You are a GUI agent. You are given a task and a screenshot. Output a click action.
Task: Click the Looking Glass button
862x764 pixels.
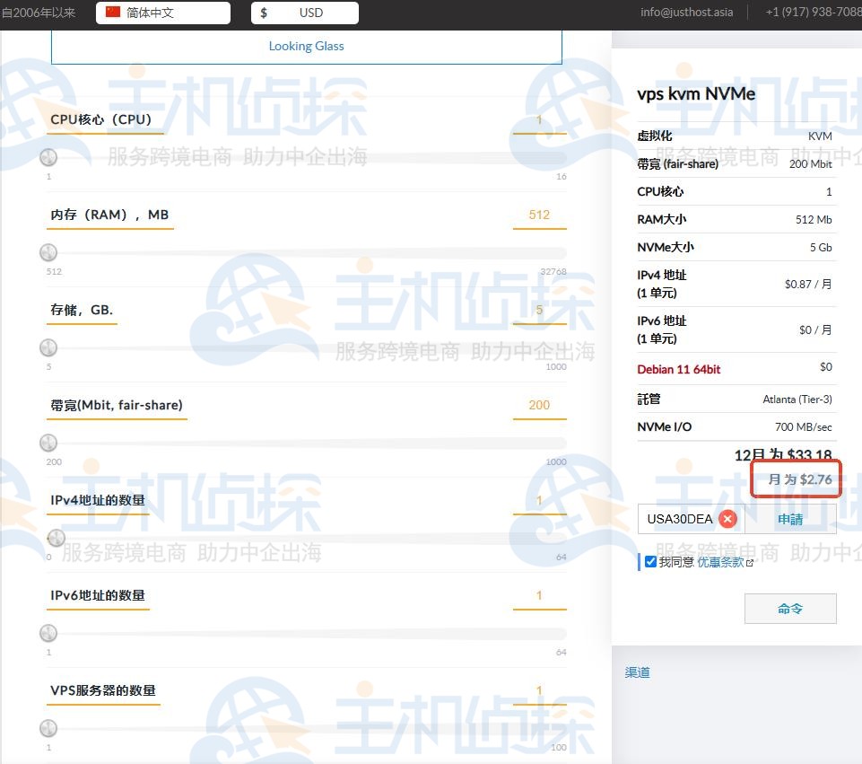[x=306, y=46]
